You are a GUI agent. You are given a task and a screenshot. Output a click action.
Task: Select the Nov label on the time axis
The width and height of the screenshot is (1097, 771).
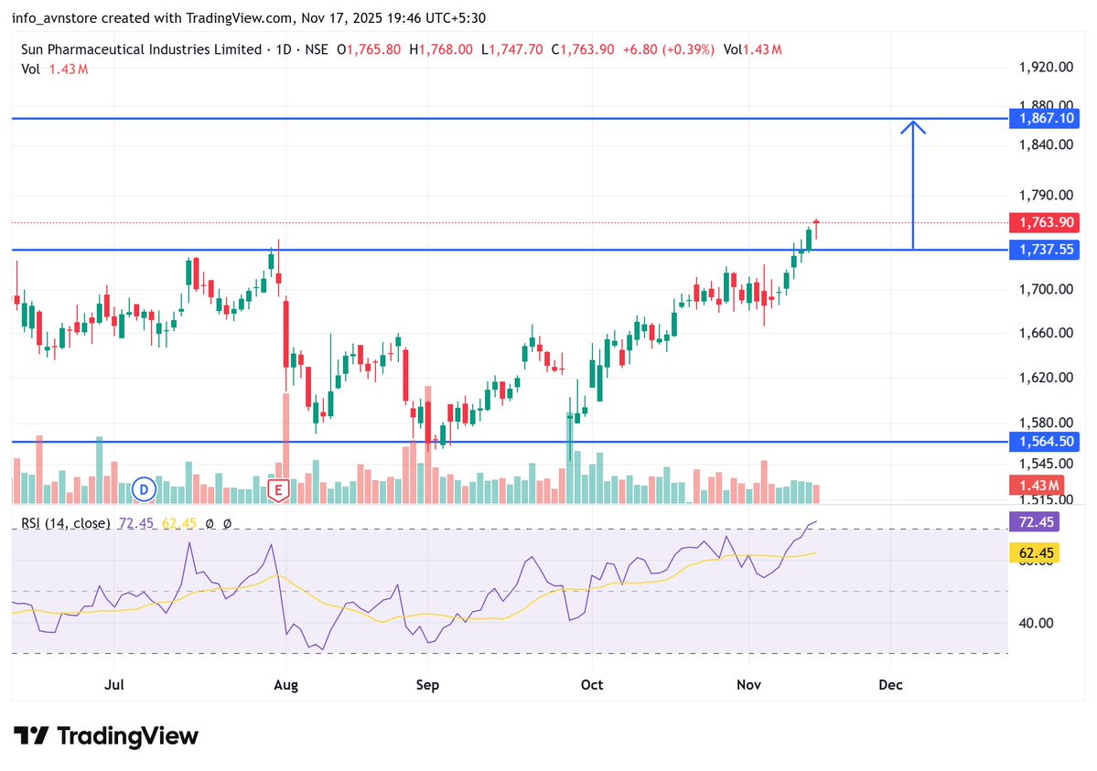[x=748, y=684]
